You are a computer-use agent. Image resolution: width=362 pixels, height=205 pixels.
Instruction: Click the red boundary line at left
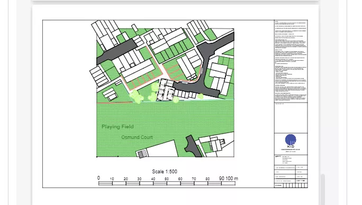point(114,102)
